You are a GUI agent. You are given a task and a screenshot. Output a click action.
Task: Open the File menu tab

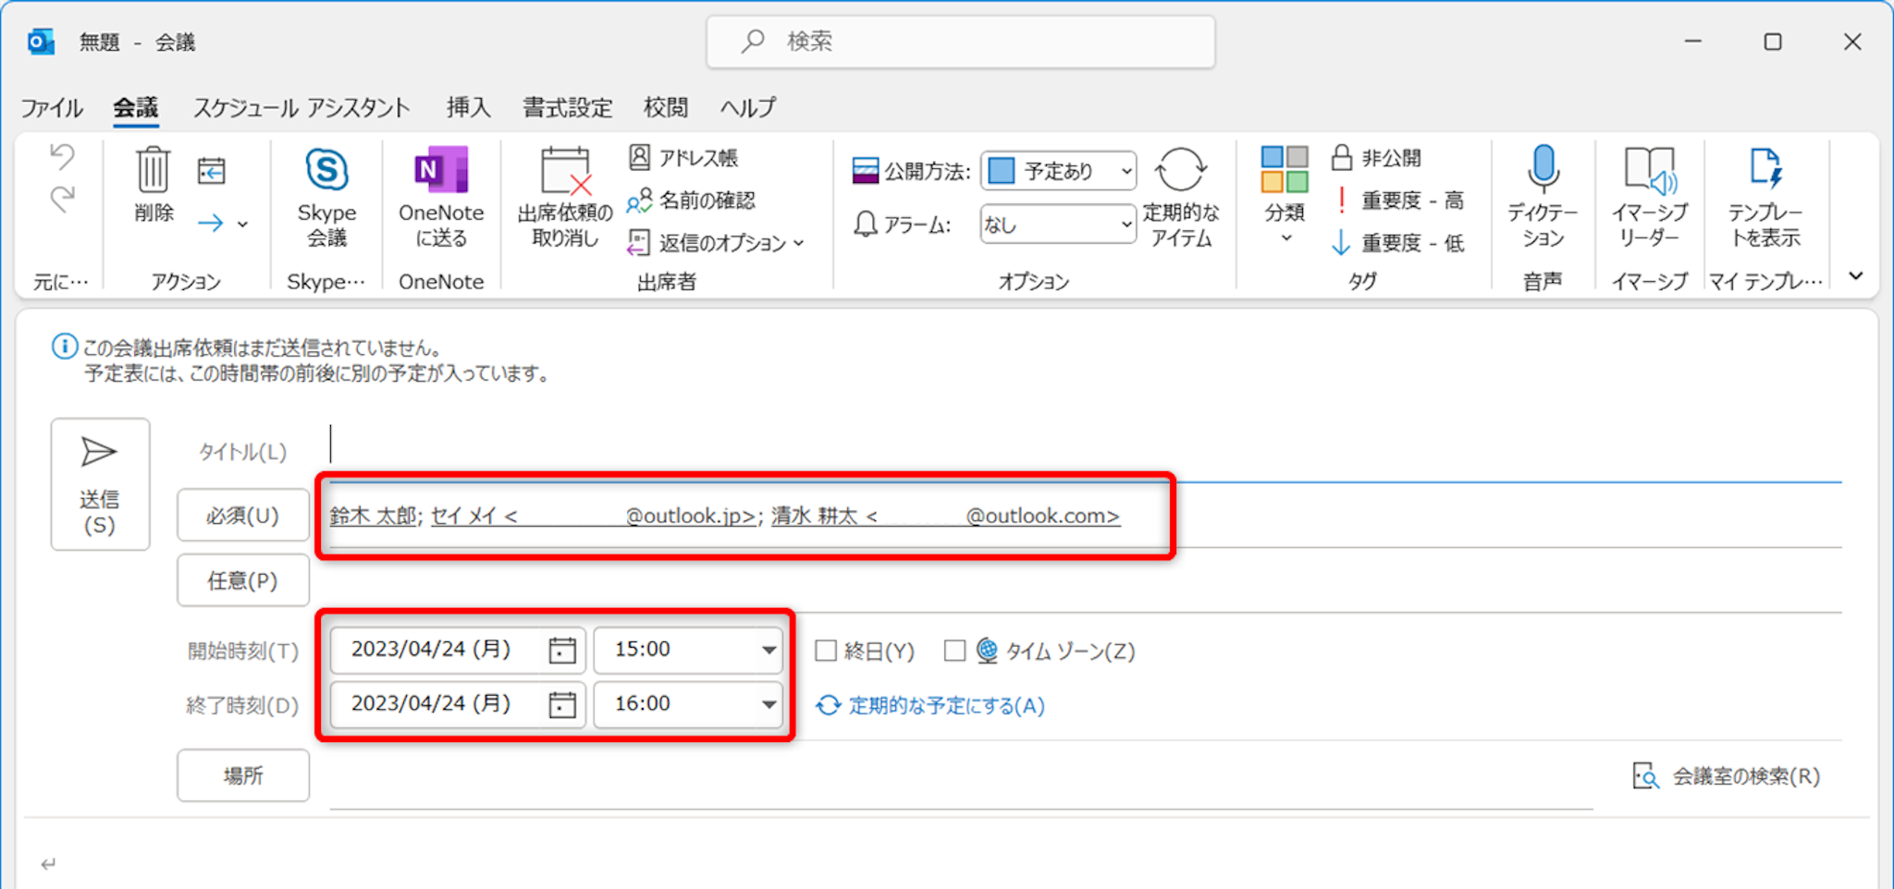pos(52,108)
